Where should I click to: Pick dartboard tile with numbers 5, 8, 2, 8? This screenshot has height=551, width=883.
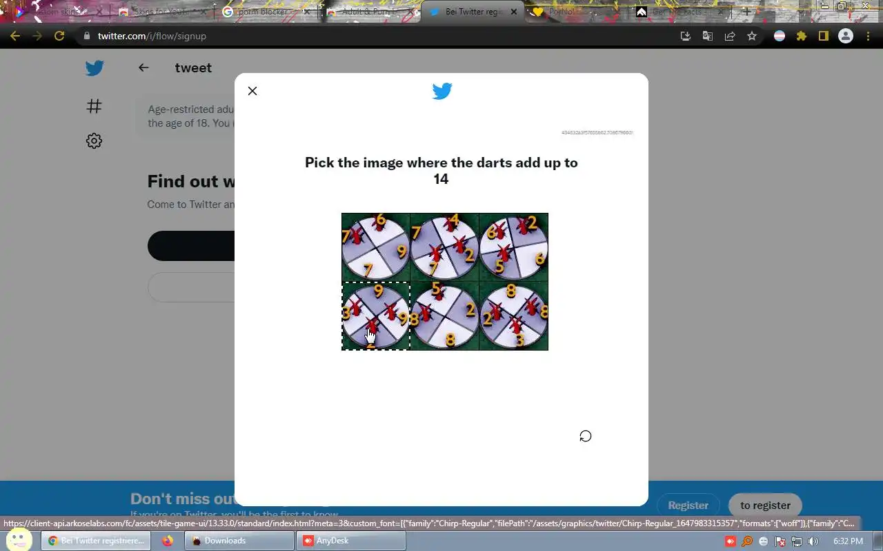tap(445, 316)
